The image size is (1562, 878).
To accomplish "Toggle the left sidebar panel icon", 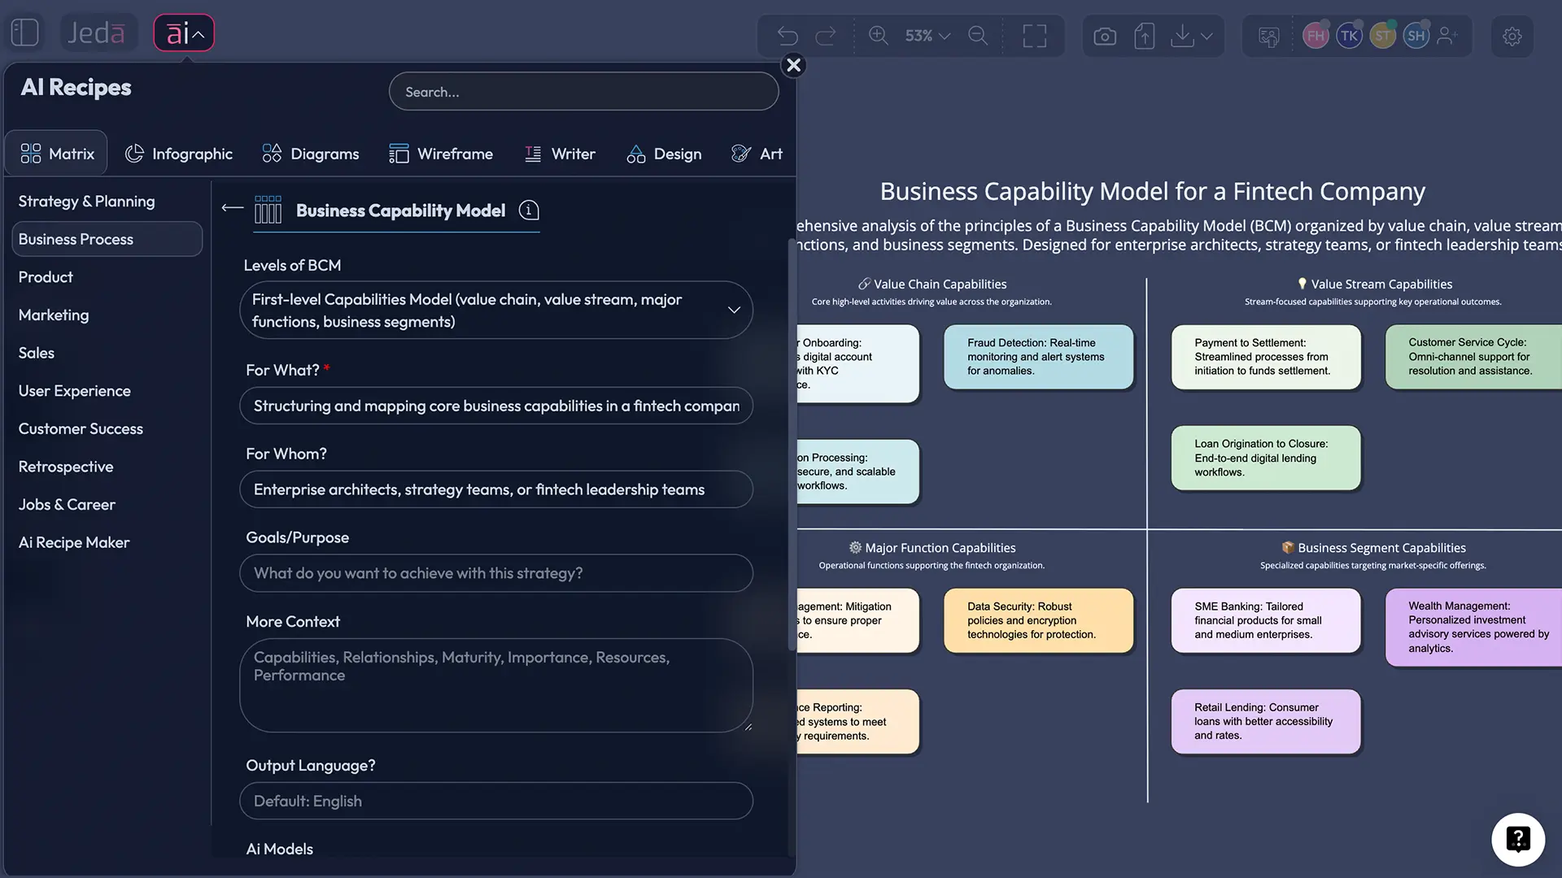I will (x=24, y=32).
